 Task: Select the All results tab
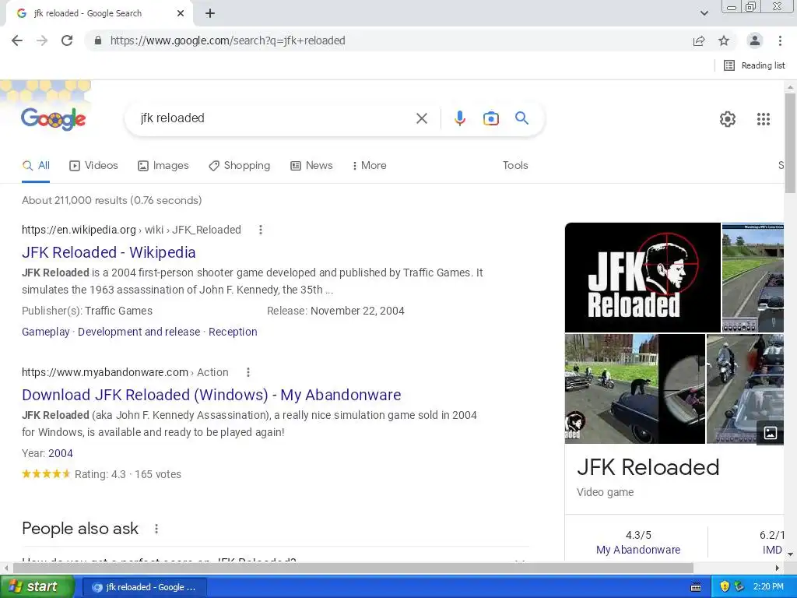(x=36, y=166)
